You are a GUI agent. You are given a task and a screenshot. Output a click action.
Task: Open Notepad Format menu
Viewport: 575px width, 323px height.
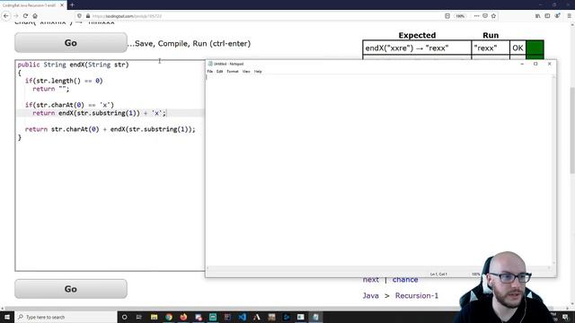(233, 72)
